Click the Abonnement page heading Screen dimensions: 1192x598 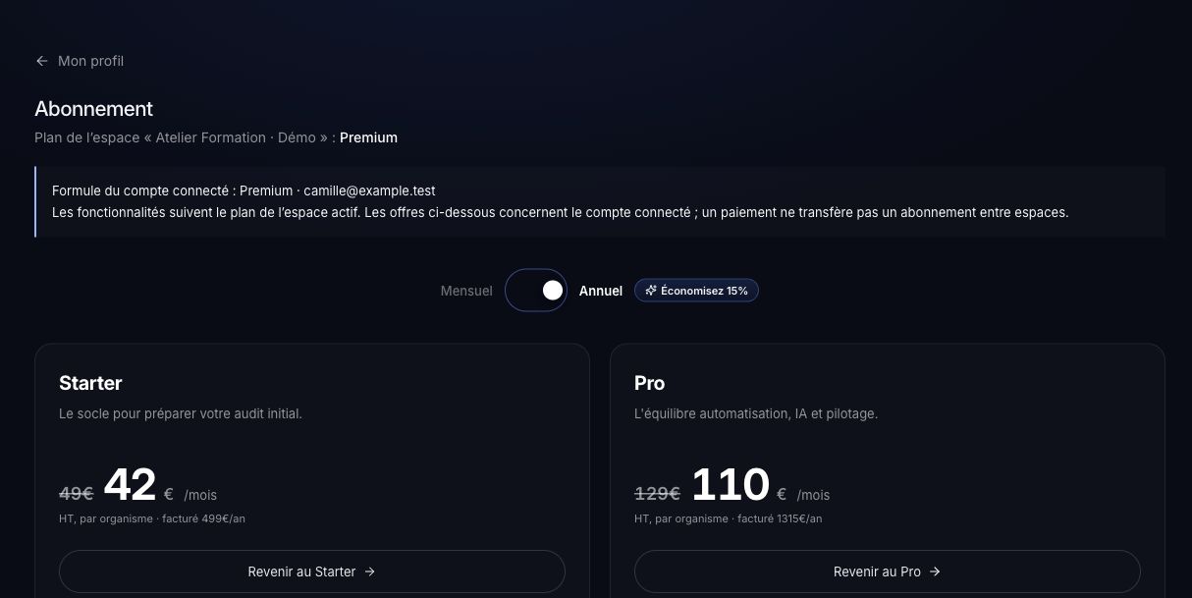point(94,109)
